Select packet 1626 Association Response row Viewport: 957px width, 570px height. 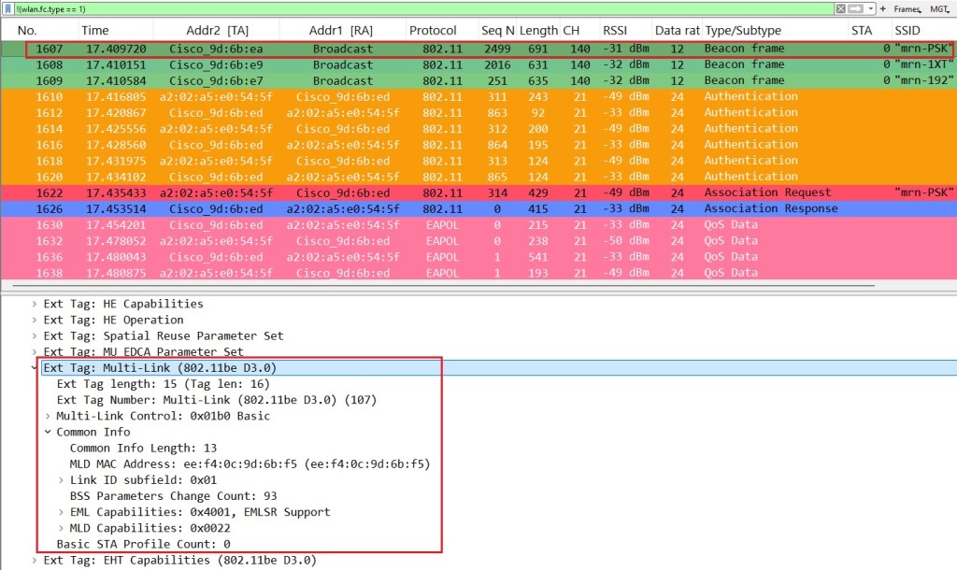click(467, 208)
